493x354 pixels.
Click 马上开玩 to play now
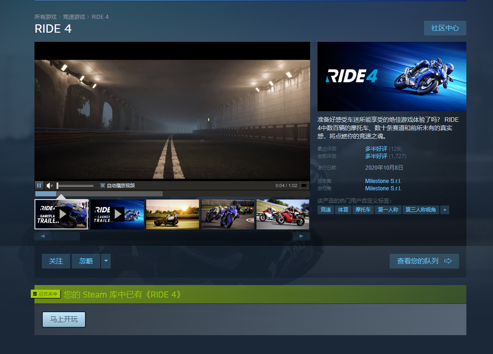point(64,320)
